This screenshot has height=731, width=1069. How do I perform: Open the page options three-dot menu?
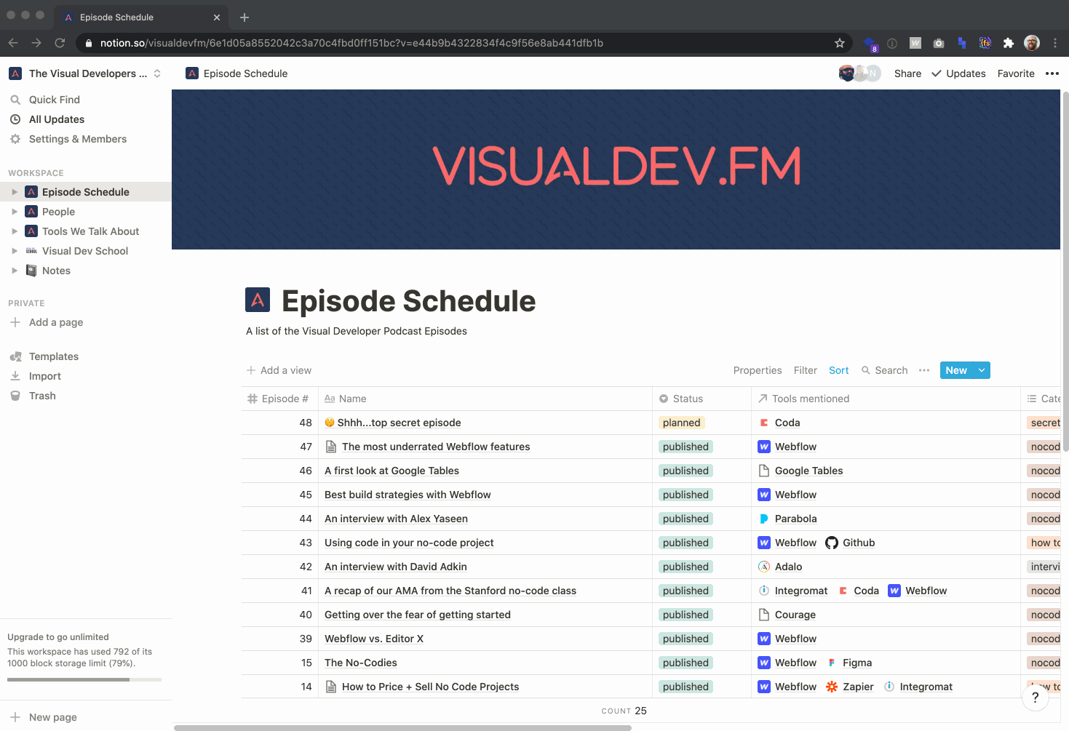(x=1052, y=73)
